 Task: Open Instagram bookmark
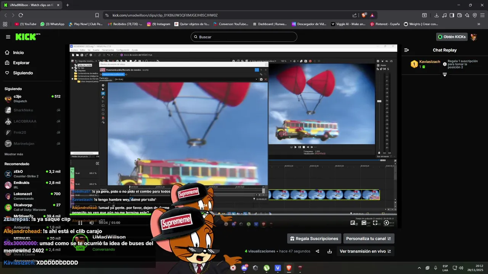[159, 24]
